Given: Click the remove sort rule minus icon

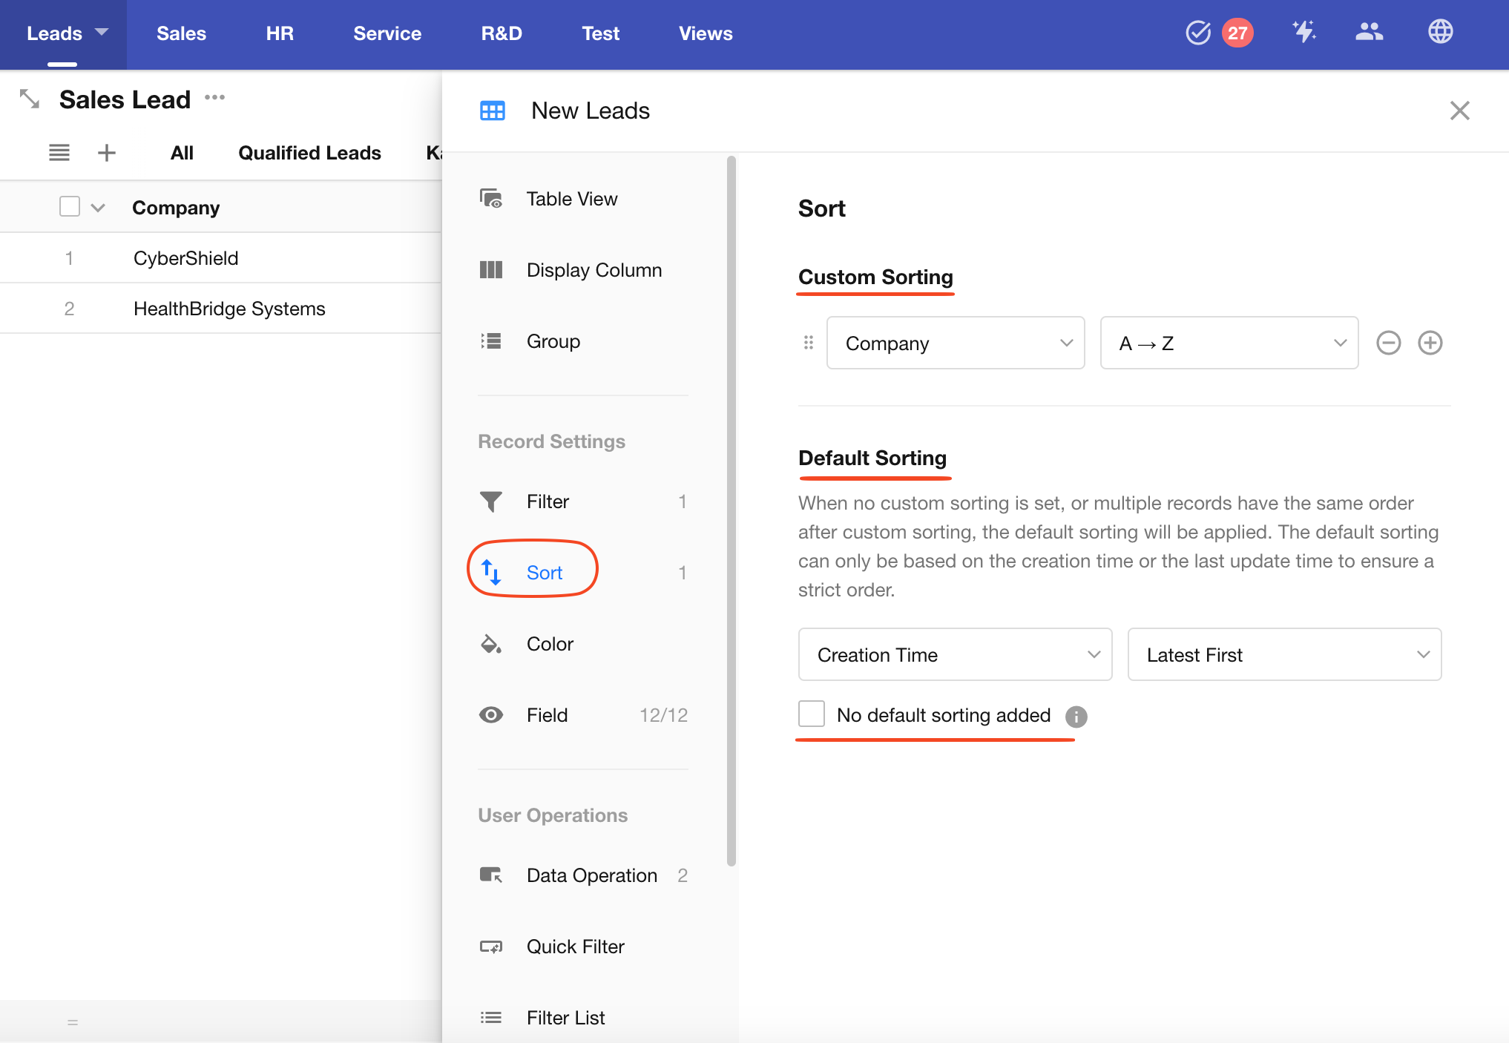Looking at the screenshot, I should pyautogui.click(x=1388, y=343).
